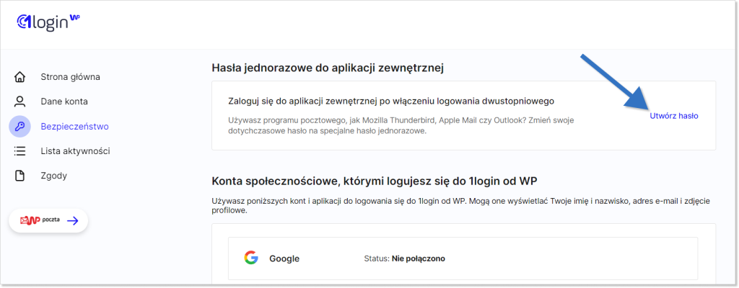Screen dimensions: 739x288
Task: Click the key icon for security
Action: (x=19, y=126)
